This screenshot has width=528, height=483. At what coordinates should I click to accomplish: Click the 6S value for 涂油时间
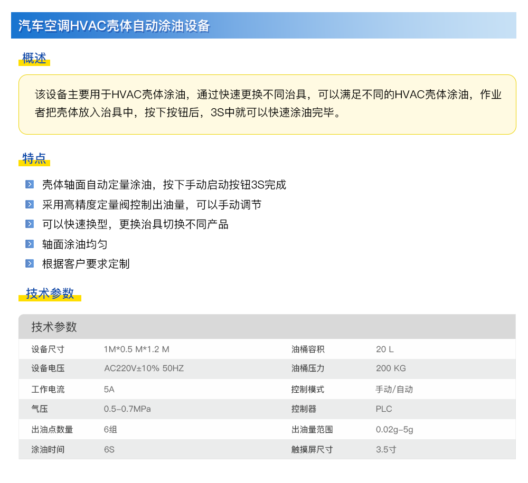point(109,449)
